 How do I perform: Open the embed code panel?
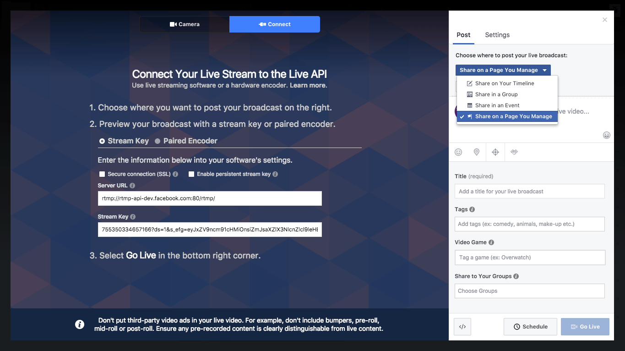tap(462, 326)
